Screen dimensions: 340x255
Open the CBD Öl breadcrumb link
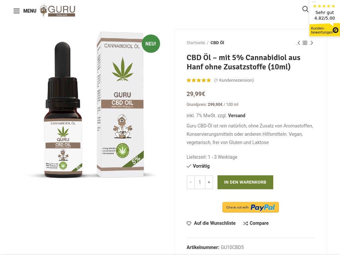[x=217, y=43]
